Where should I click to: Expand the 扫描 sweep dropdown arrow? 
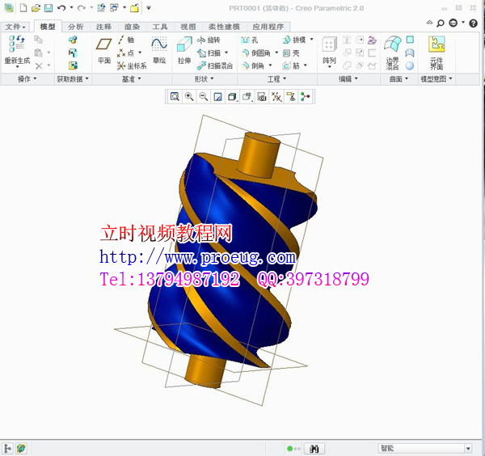pyautogui.click(x=226, y=53)
